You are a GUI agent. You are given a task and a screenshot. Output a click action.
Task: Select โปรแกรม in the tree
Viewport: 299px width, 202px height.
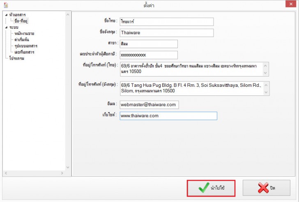[16, 58]
